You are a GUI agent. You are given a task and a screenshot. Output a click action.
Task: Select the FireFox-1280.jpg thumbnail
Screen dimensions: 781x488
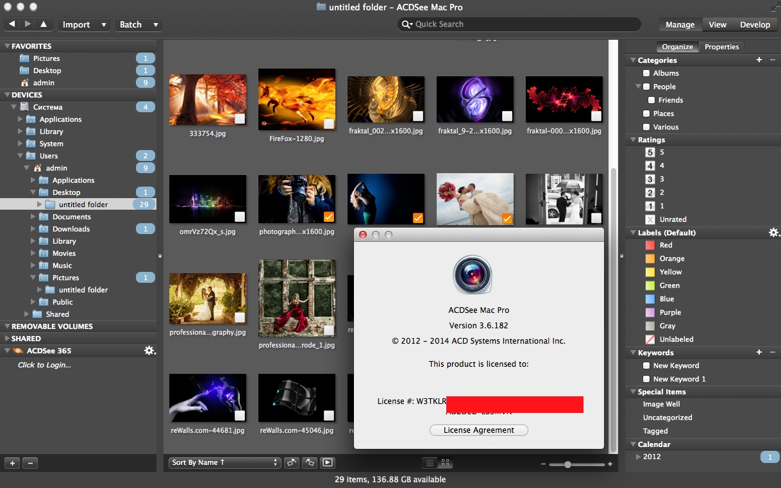(x=297, y=99)
